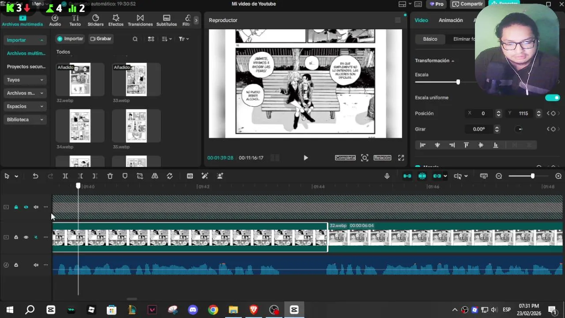Click the Grabar record button
The height and width of the screenshot is (318, 565).
coord(101,39)
